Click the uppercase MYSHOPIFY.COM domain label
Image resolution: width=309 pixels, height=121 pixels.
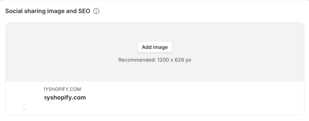[62, 89]
